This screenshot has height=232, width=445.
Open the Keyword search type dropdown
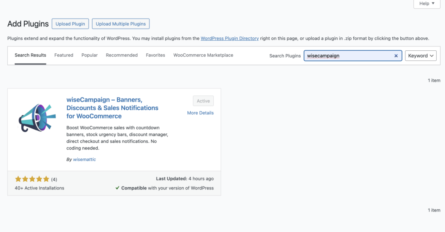(421, 56)
